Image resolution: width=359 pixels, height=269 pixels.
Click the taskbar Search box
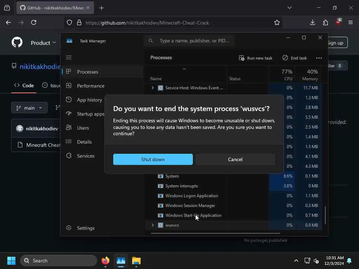[59, 261]
